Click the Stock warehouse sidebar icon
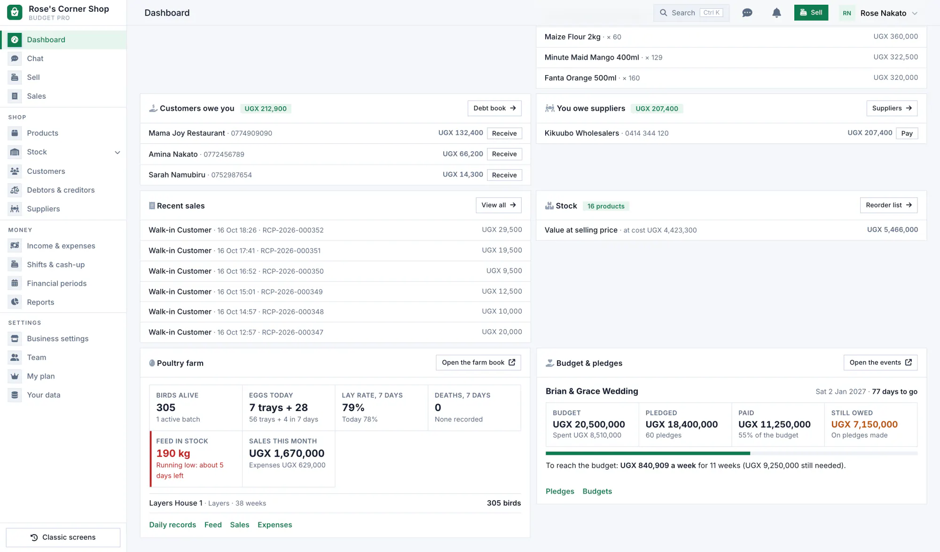The width and height of the screenshot is (940, 552). (15, 152)
